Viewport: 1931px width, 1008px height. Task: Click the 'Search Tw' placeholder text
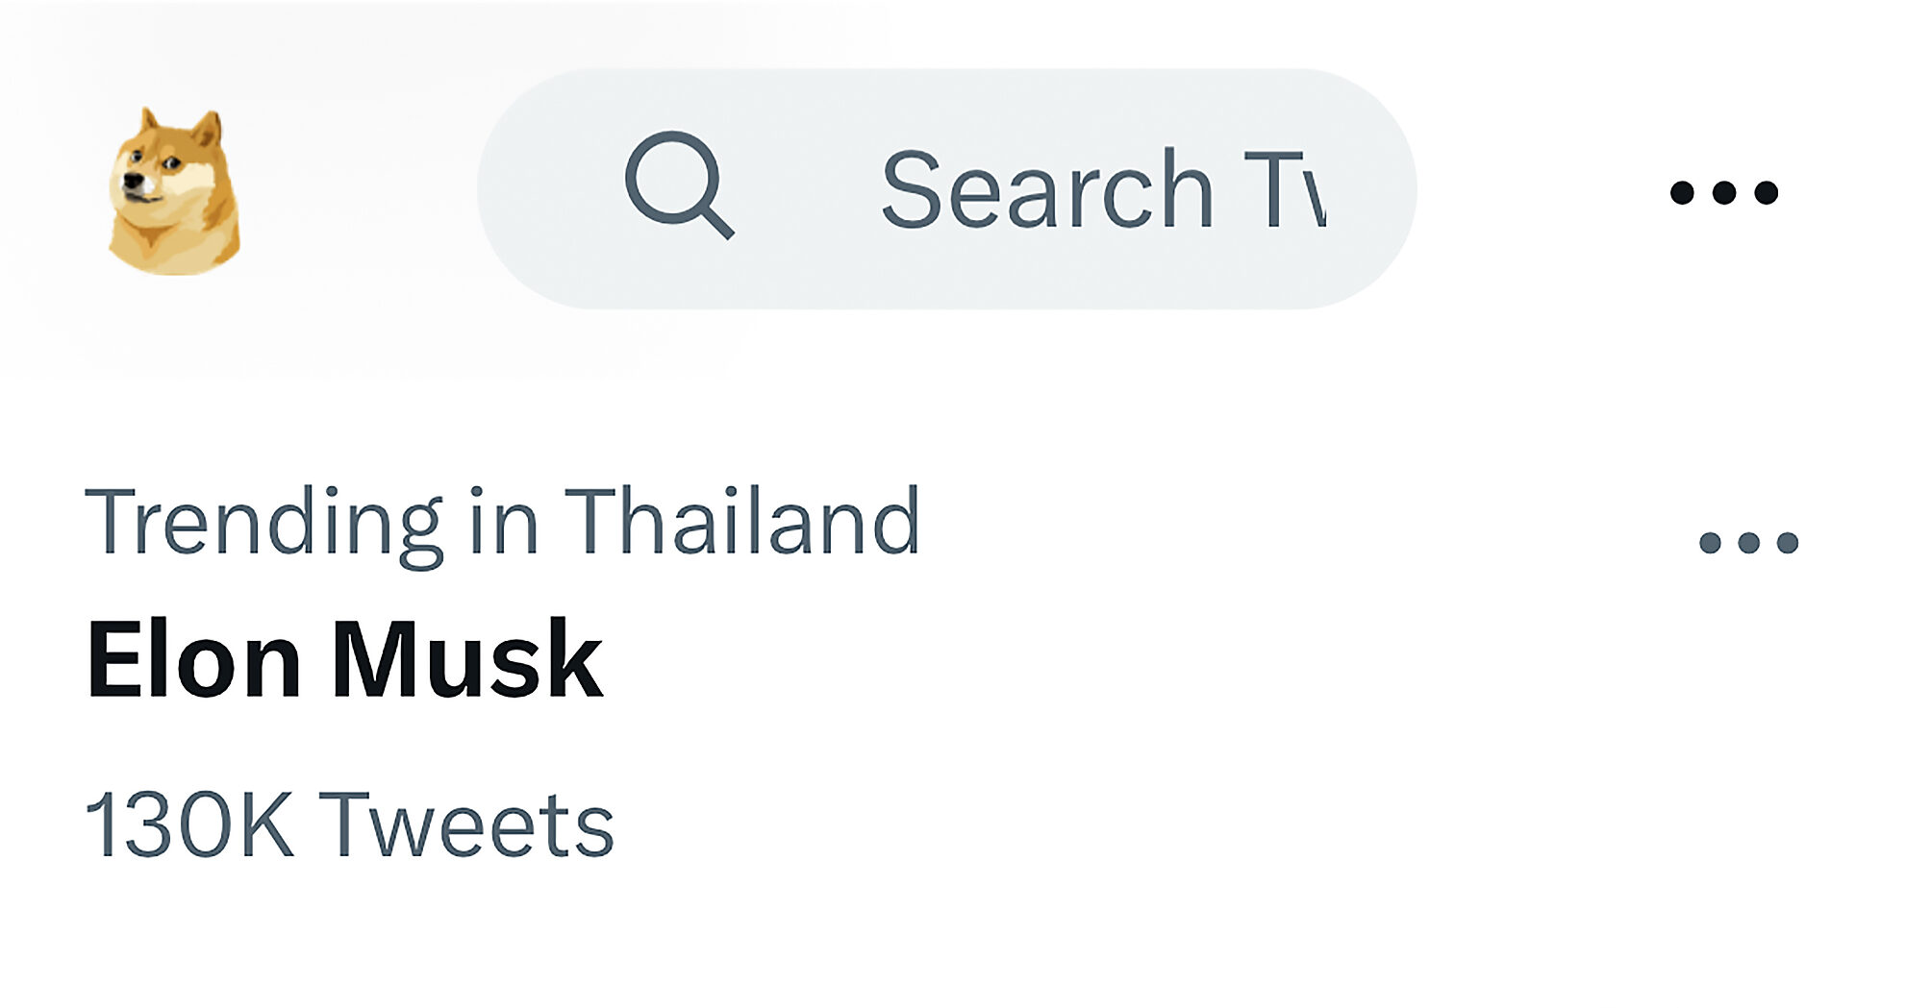click(x=1102, y=189)
